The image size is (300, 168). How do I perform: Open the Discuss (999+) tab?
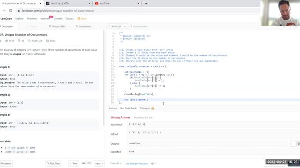click(x=57, y=27)
